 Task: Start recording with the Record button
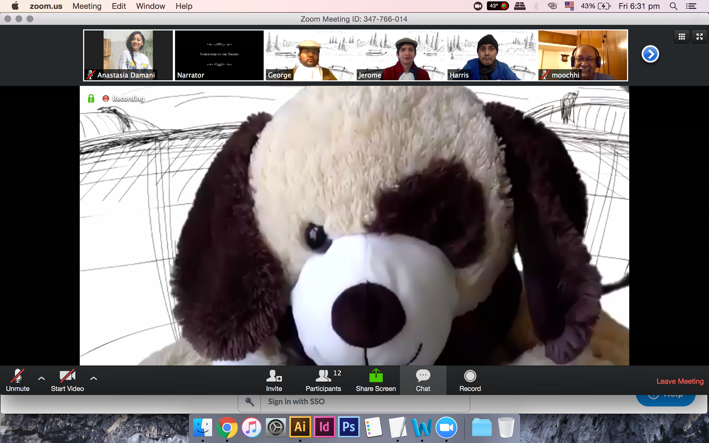(x=470, y=380)
